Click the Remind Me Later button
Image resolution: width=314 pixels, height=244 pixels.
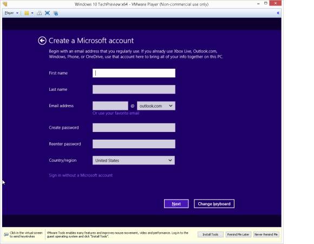[238, 234]
